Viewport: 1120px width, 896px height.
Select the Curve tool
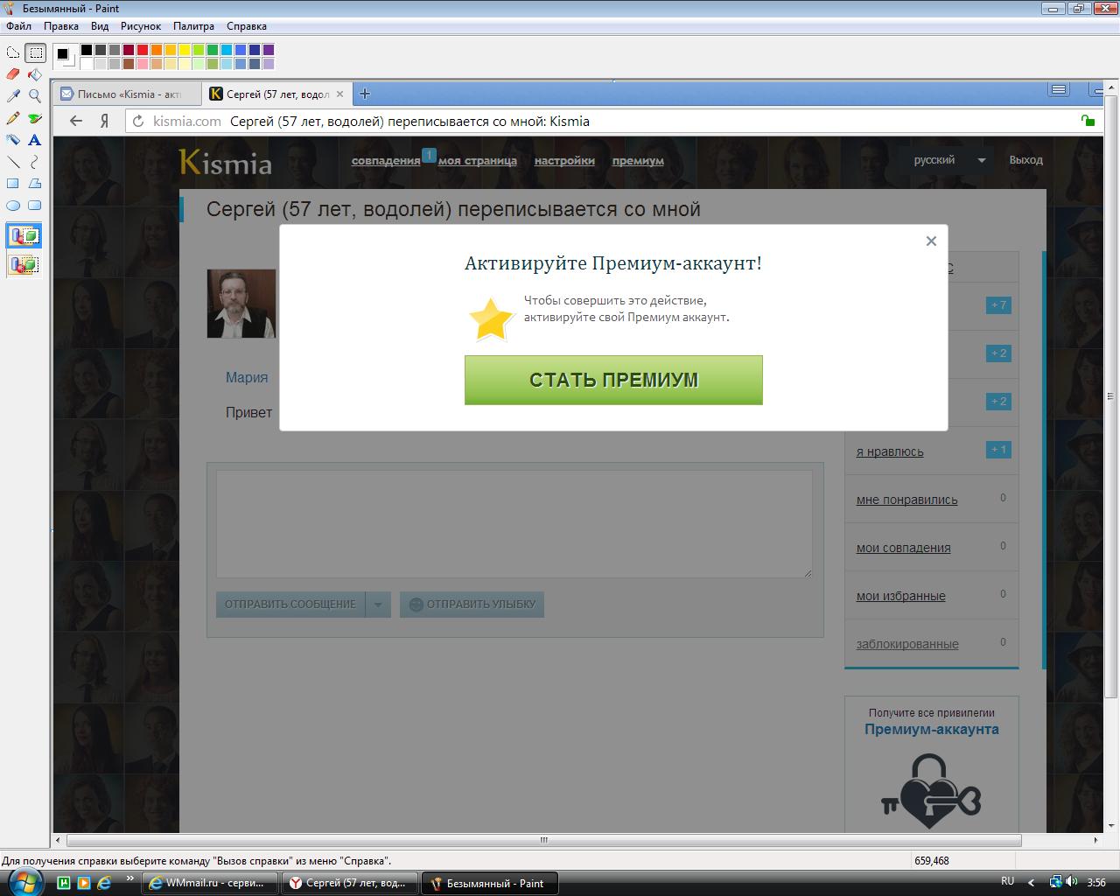click(35, 162)
